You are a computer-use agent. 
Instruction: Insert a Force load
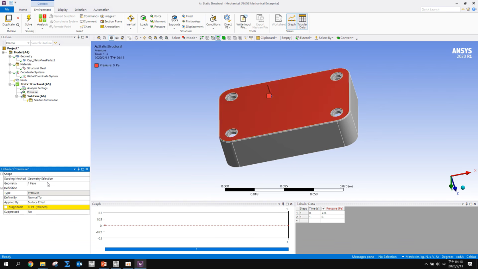[x=156, y=16]
